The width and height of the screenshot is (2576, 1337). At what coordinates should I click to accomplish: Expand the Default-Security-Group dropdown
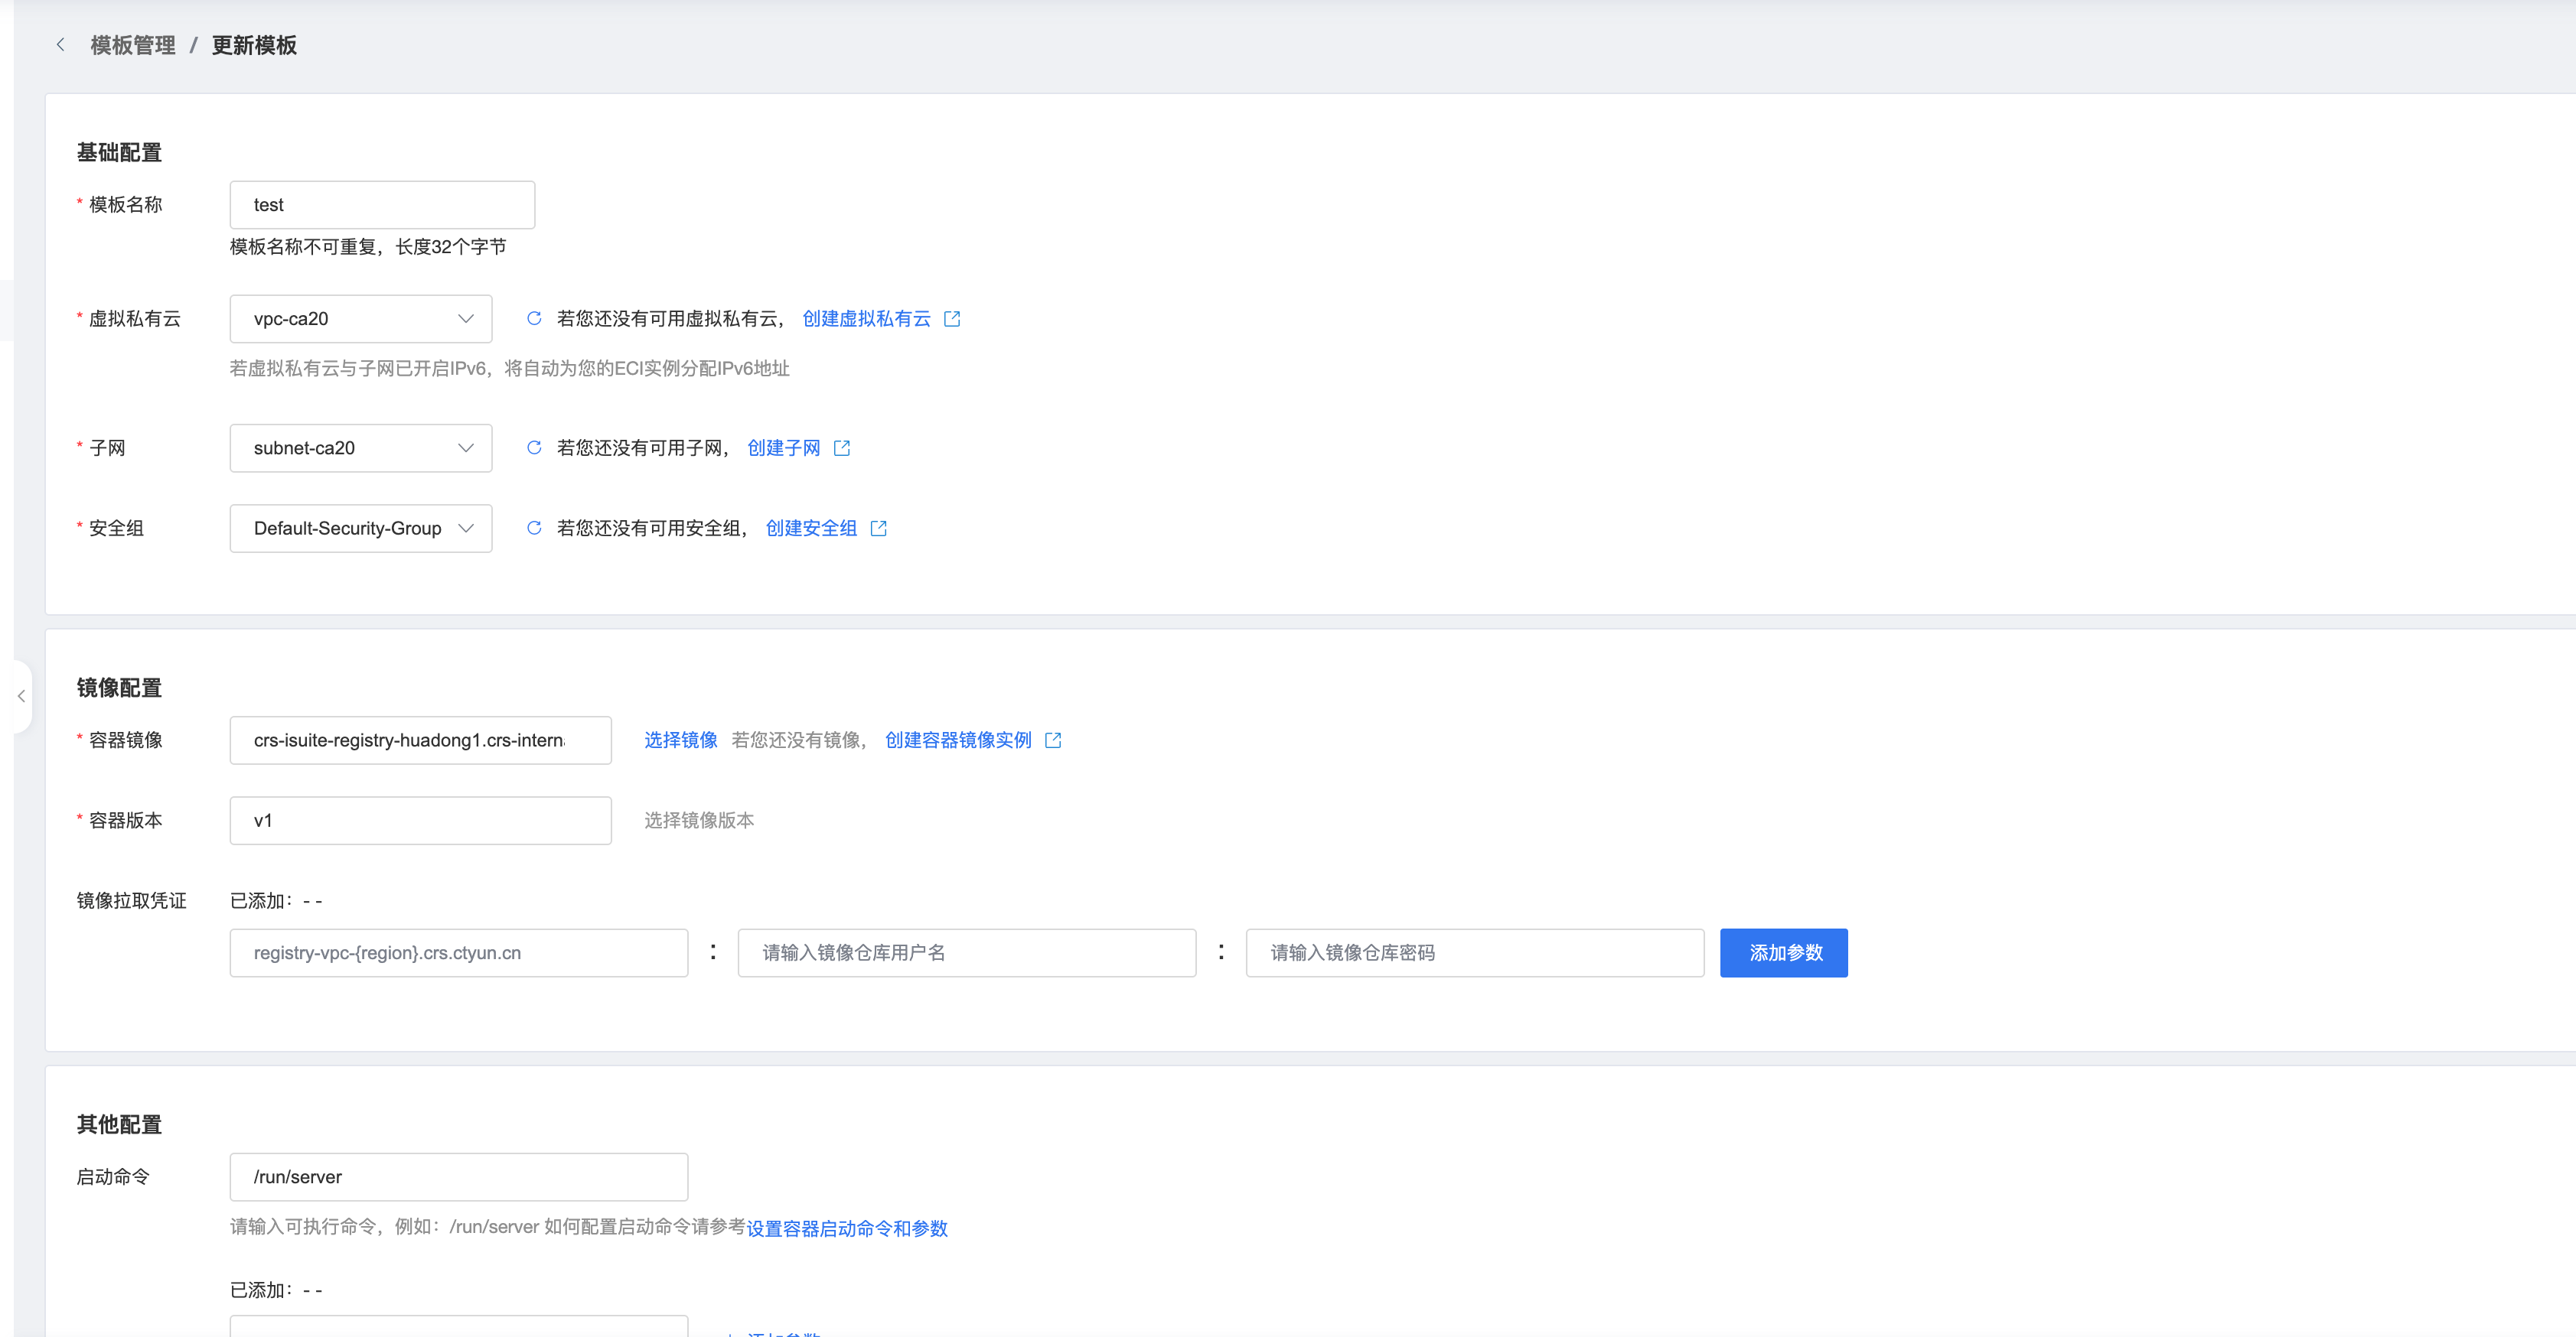(361, 528)
